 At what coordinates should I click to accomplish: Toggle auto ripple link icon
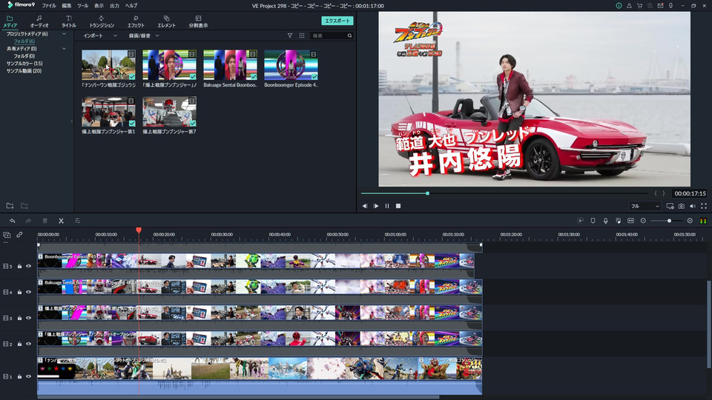pos(19,235)
